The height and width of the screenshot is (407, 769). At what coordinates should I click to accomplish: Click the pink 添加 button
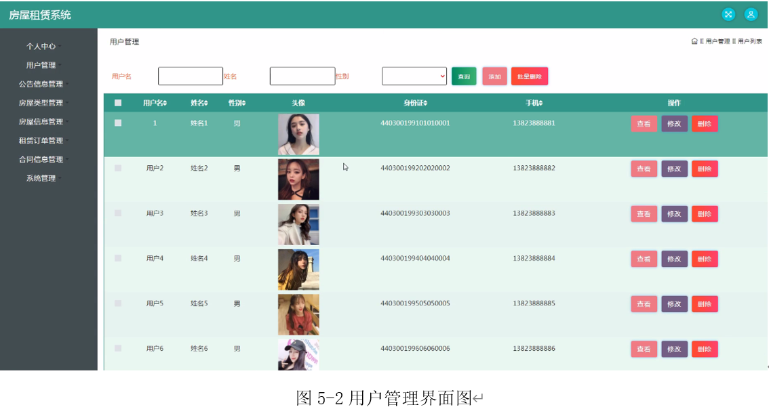click(494, 76)
